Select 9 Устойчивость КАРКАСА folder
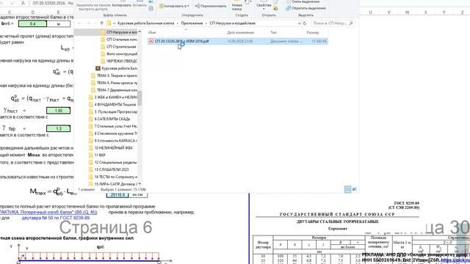The width and height of the screenshot is (470, 264). tap(113, 140)
